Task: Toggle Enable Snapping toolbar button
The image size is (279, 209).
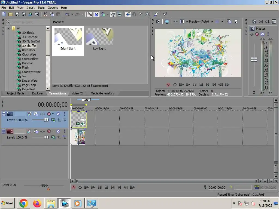Action: [89, 14]
